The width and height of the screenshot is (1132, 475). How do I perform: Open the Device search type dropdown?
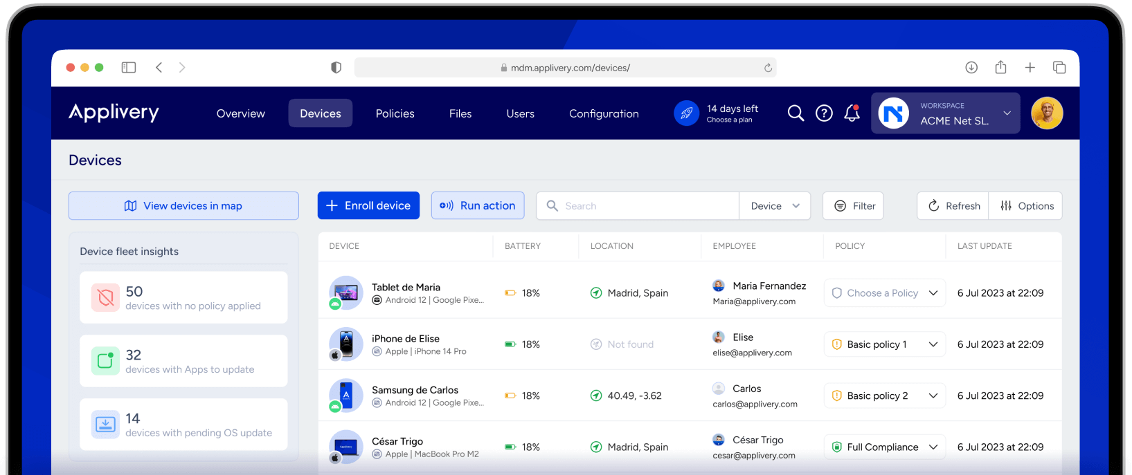click(775, 206)
